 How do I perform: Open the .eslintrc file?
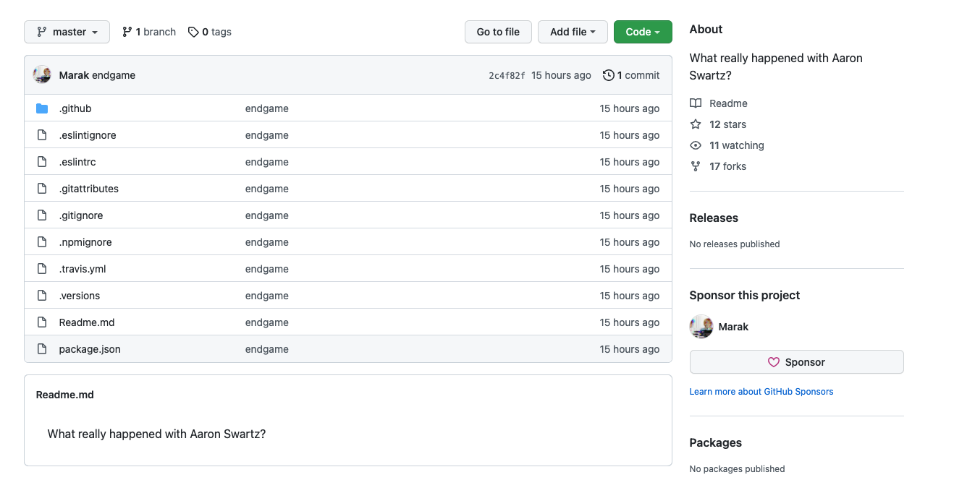(77, 162)
